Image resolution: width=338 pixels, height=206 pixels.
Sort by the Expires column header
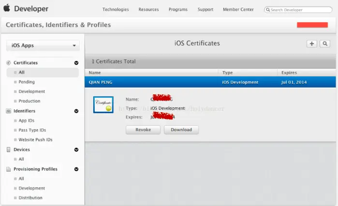tap(307, 73)
